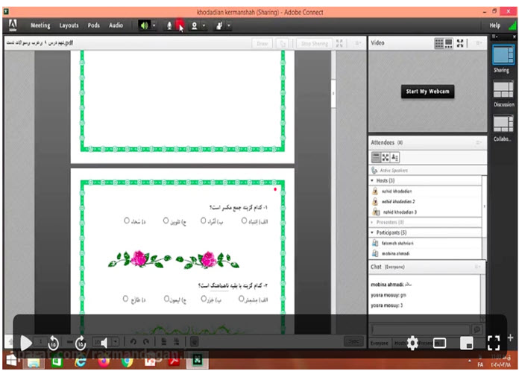Toggle the green speaker audio icon

pyautogui.click(x=145, y=25)
